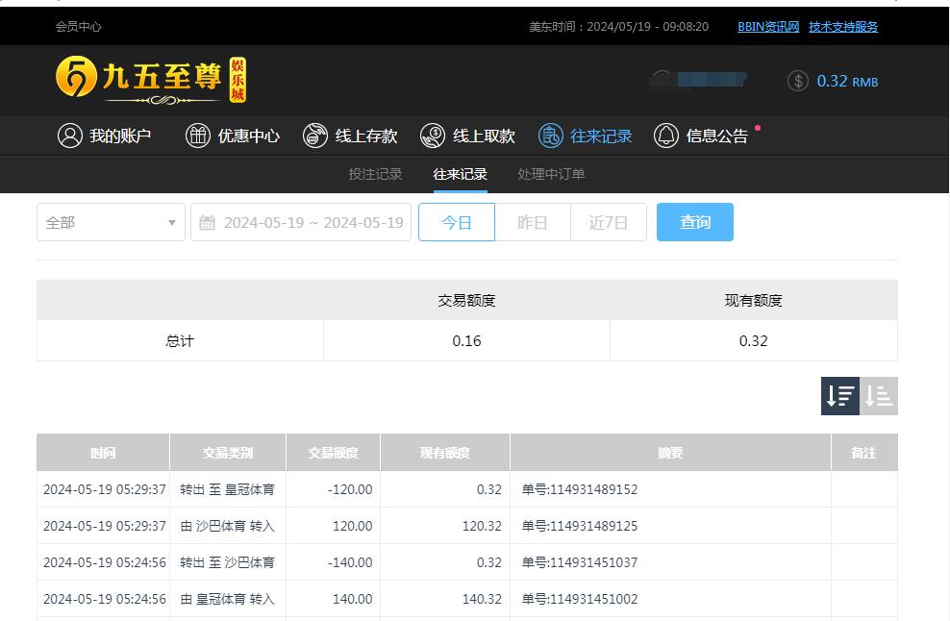Viewport: 950px width, 621px height.
Task: Click the 查询 search button
Action: point(695,222)
